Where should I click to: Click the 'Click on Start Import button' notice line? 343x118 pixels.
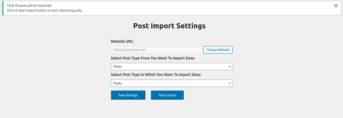coord(45,10)
